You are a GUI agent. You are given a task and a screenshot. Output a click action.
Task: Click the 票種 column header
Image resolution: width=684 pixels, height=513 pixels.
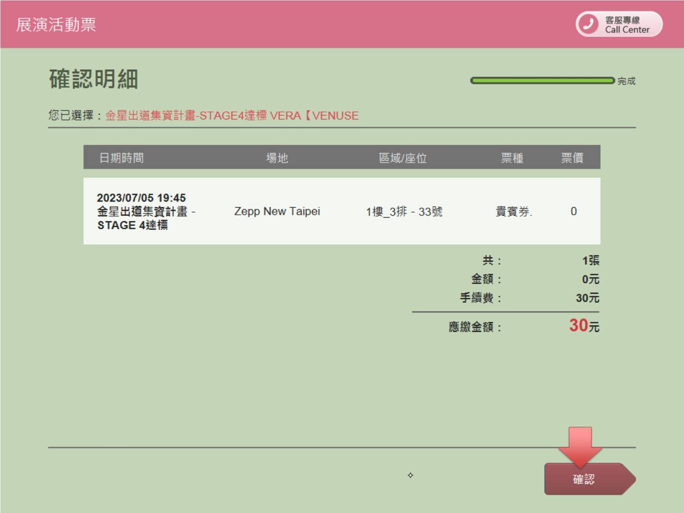point(512,158)
